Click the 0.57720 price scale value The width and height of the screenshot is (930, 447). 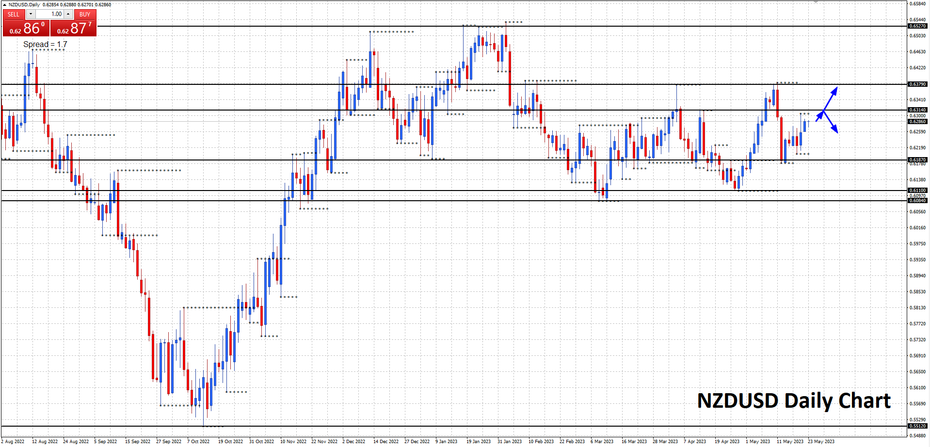(917, 324)
